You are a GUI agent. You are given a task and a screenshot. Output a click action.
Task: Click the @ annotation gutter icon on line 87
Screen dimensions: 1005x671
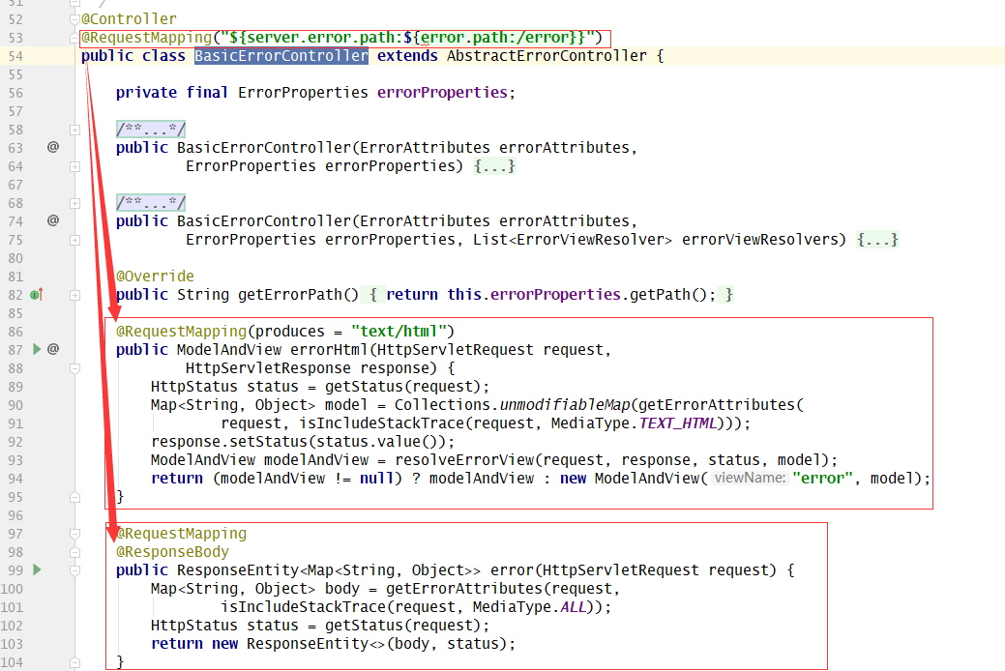[52, 349]
